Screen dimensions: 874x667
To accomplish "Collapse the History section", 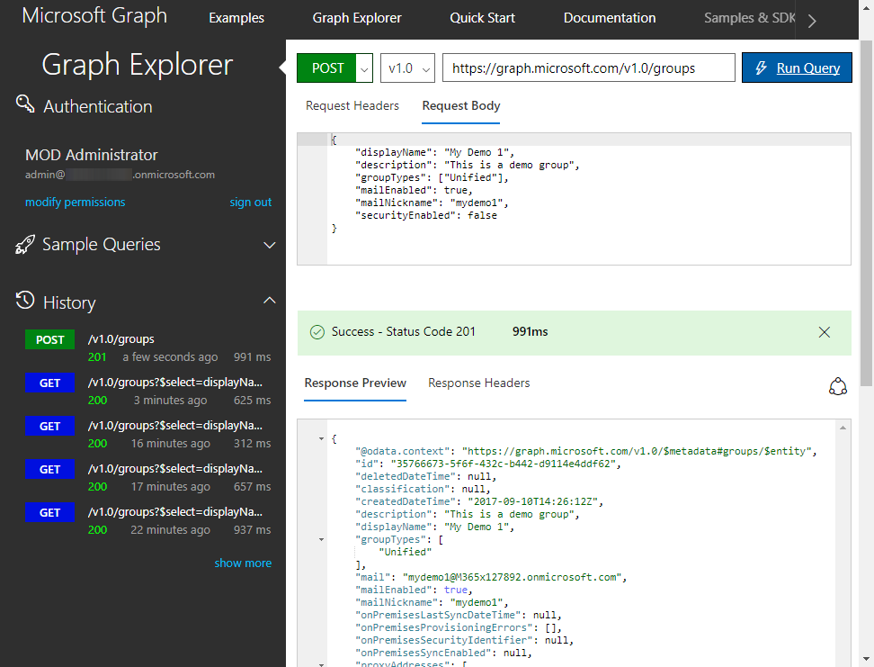I will click(269, 301).
